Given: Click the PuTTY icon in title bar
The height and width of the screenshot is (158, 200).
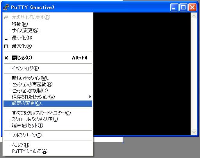Looking at the screenshot, I should [6, 7].
